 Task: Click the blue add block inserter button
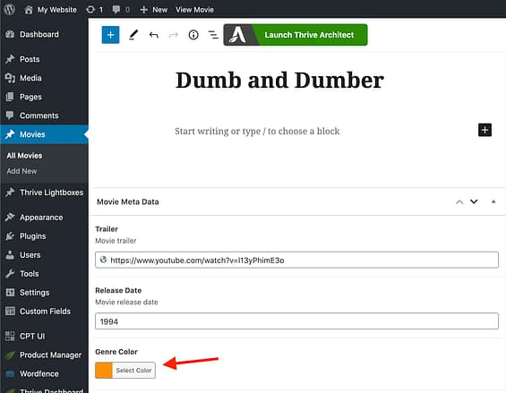point(110,35)
